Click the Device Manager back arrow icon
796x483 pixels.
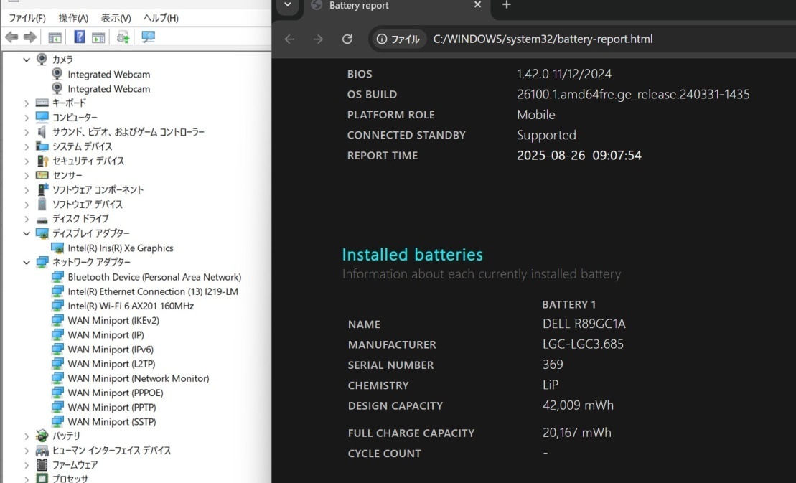tap(11, 37)
